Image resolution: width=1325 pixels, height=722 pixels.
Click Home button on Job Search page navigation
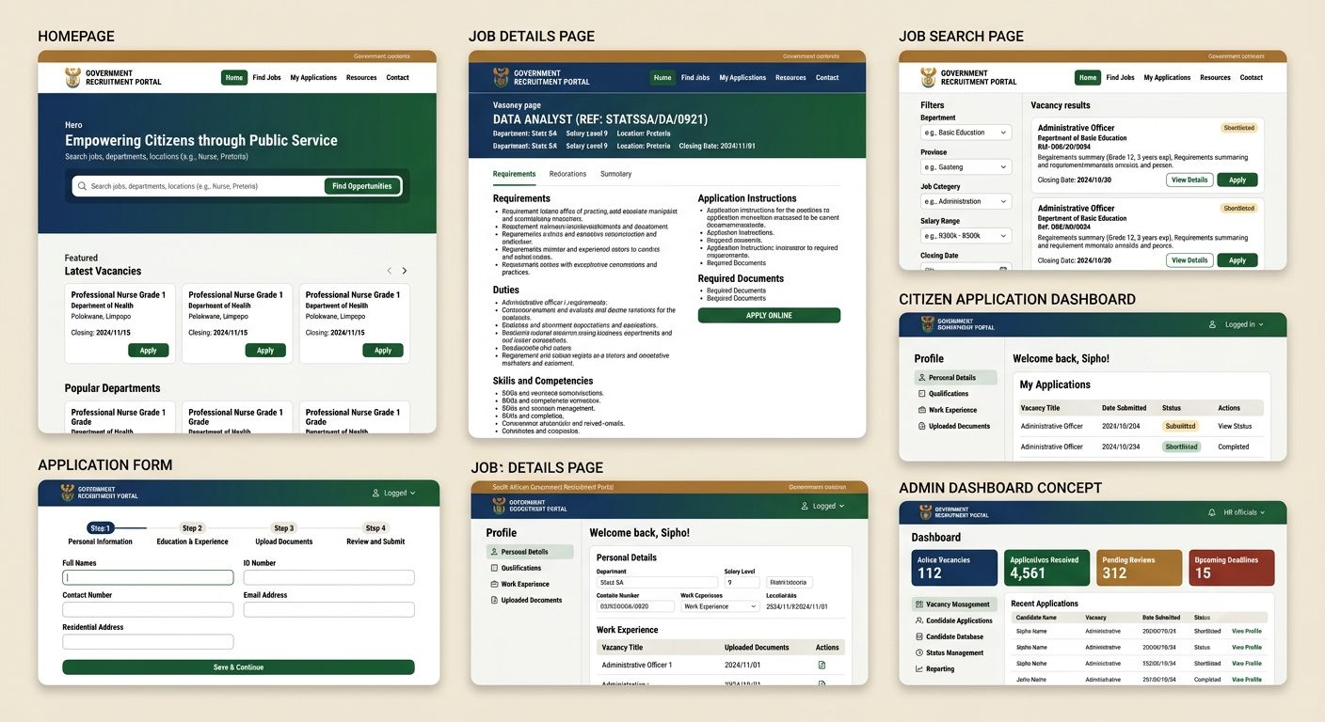(x=1088, y=78)
